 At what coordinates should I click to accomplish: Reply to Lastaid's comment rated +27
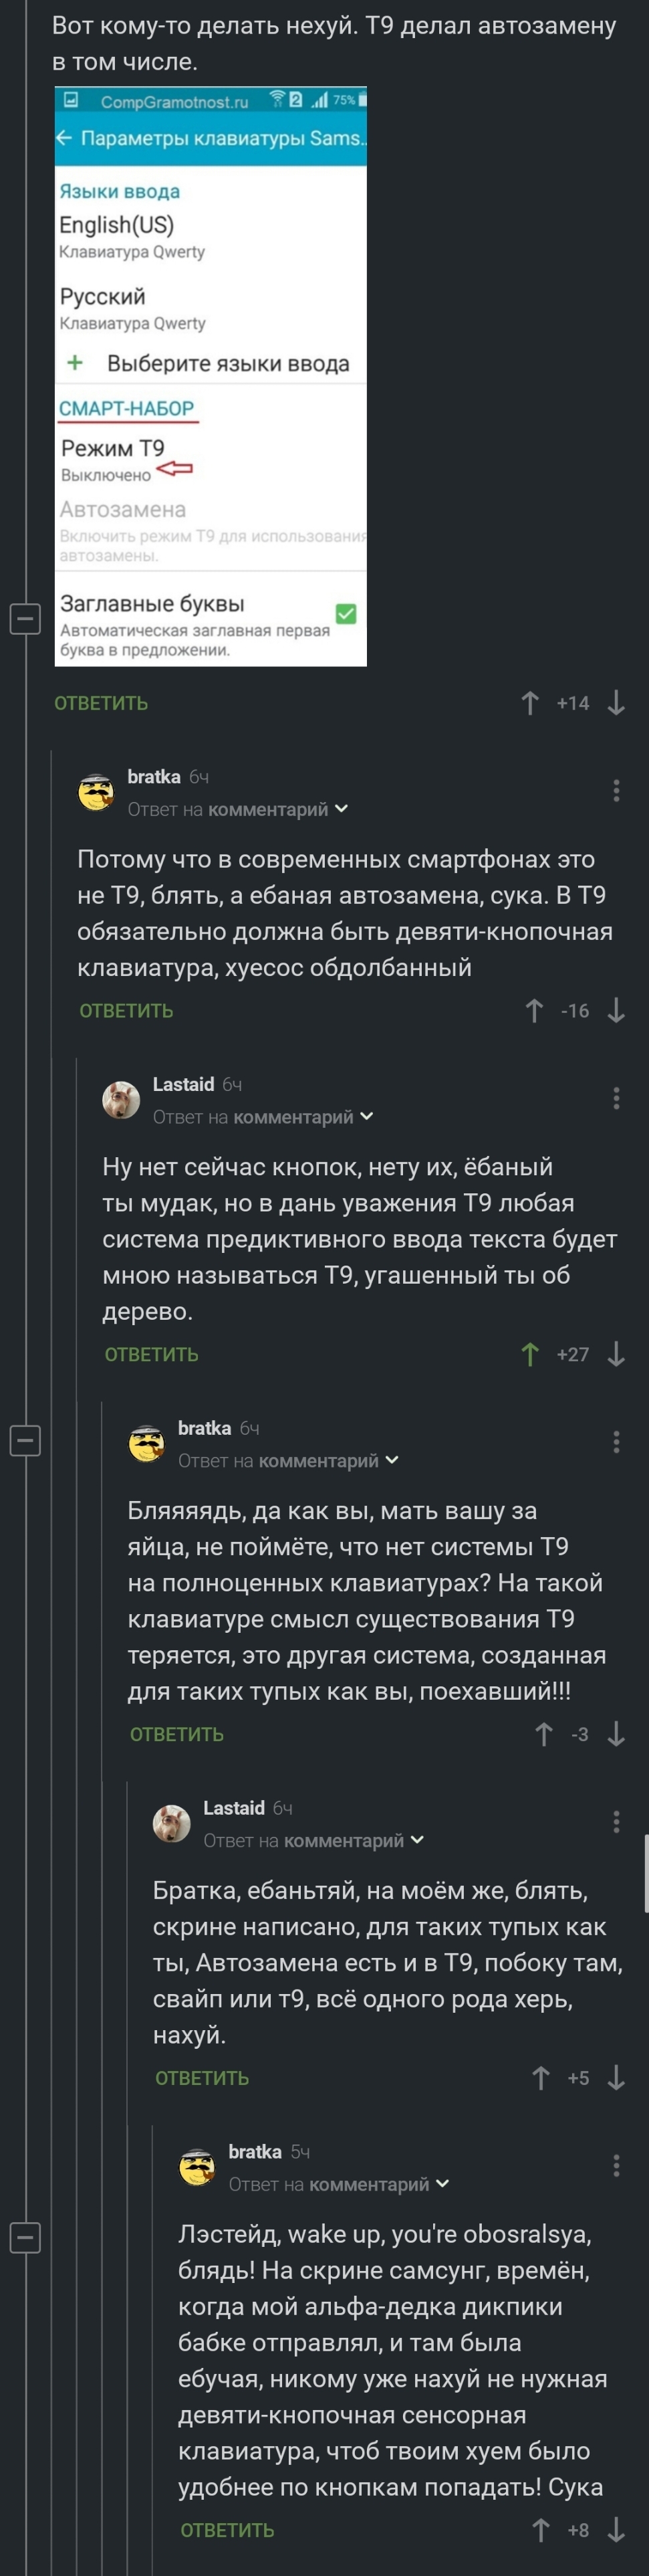tap(152, 1354)
